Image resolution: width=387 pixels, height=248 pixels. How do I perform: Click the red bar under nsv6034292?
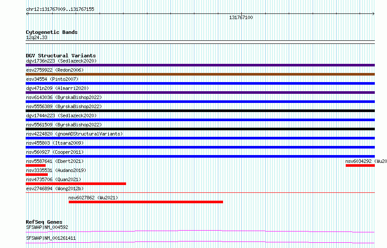click(360, 165)
